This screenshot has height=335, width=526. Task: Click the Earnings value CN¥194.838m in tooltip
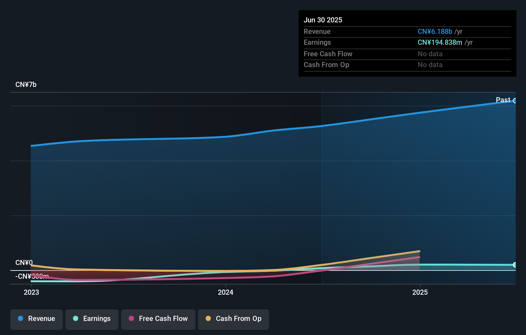[x=440, y=42]
